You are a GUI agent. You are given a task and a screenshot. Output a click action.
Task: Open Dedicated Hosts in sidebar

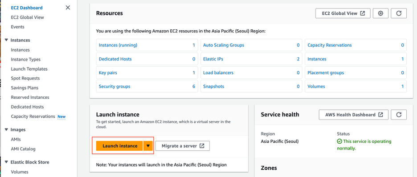click(27, 107)
